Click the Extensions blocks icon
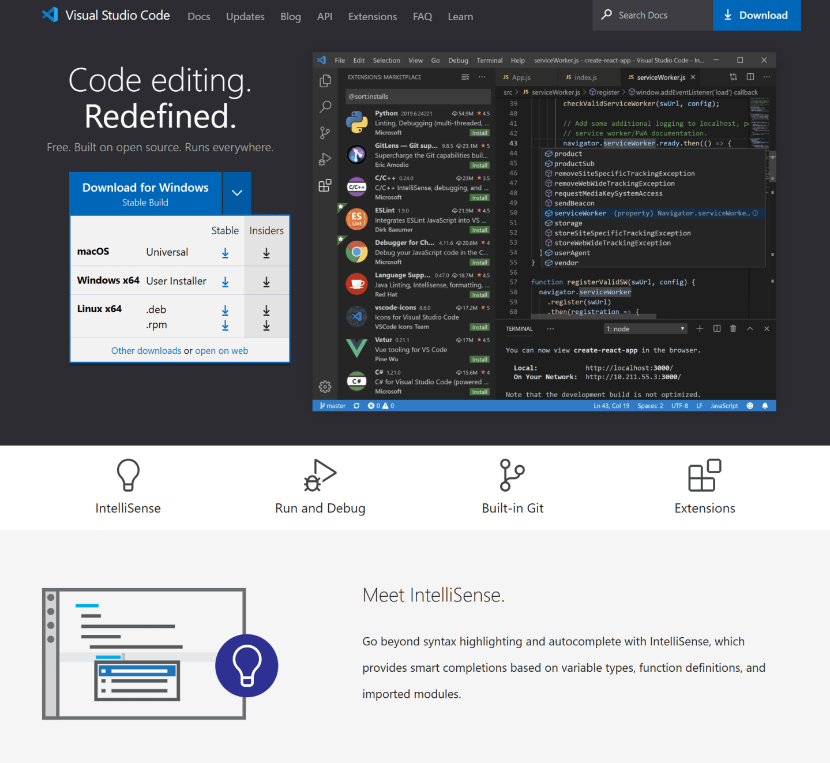 click(x=704, y=474)
